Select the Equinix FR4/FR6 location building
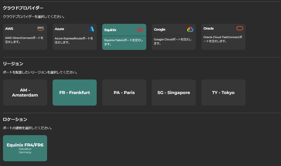The width and height of the screenshot is (281, 166). (25, 148)
